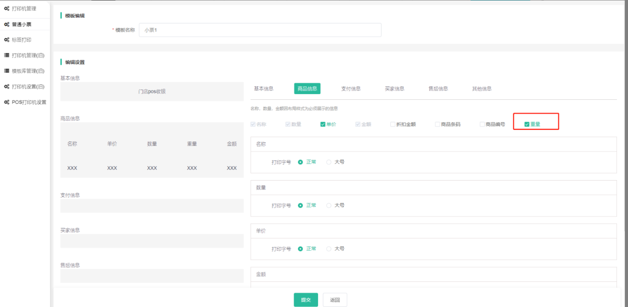Click the gear icon beside POS打印机设置
628x307 pixels.
7,102
